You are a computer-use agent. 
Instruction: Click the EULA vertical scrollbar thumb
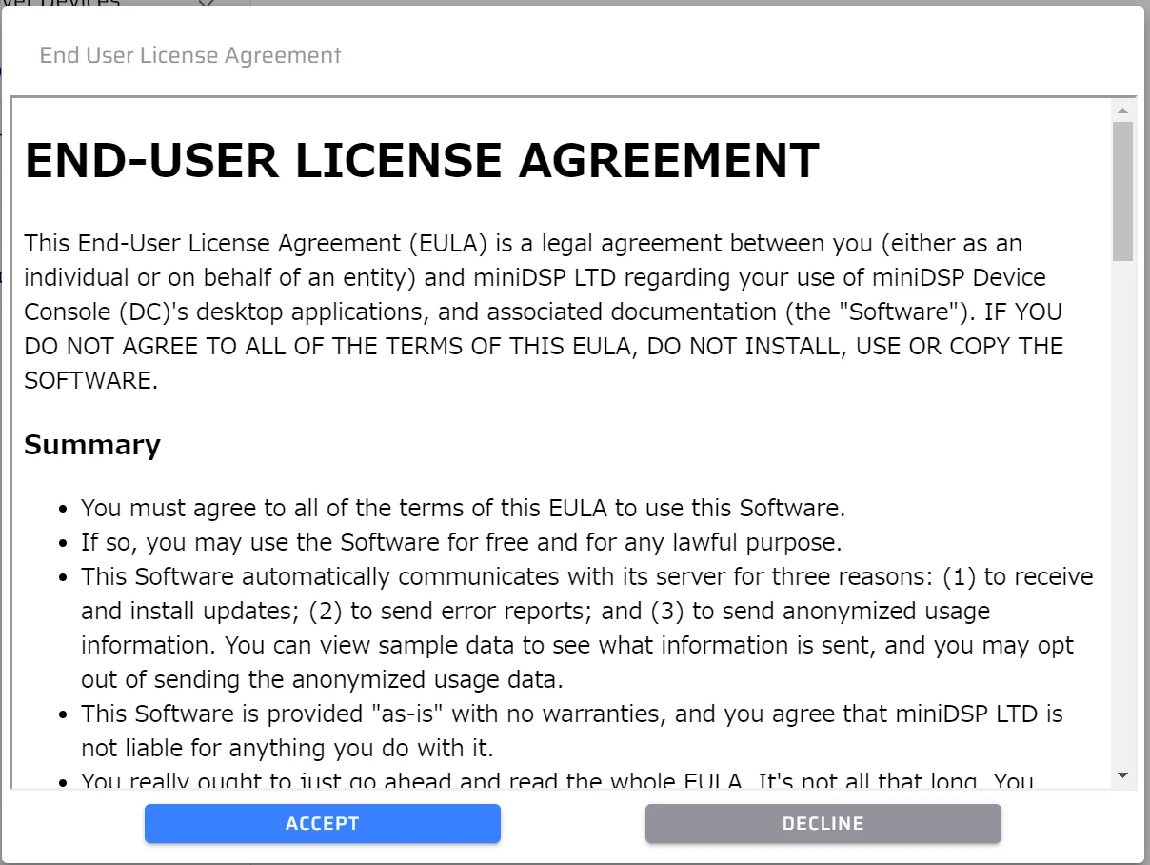tap(1122, 191)
